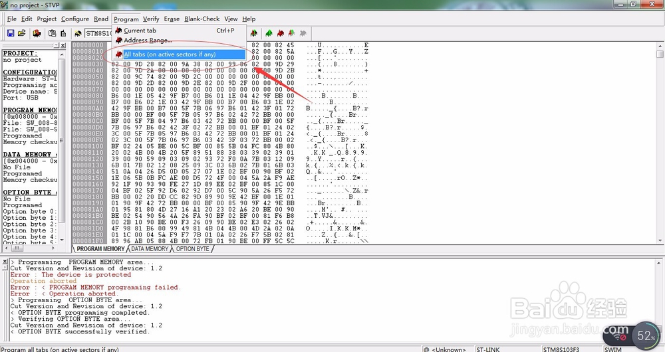Open the Erase menu
This screenshot has width=665, height=352.
point(172,19)
